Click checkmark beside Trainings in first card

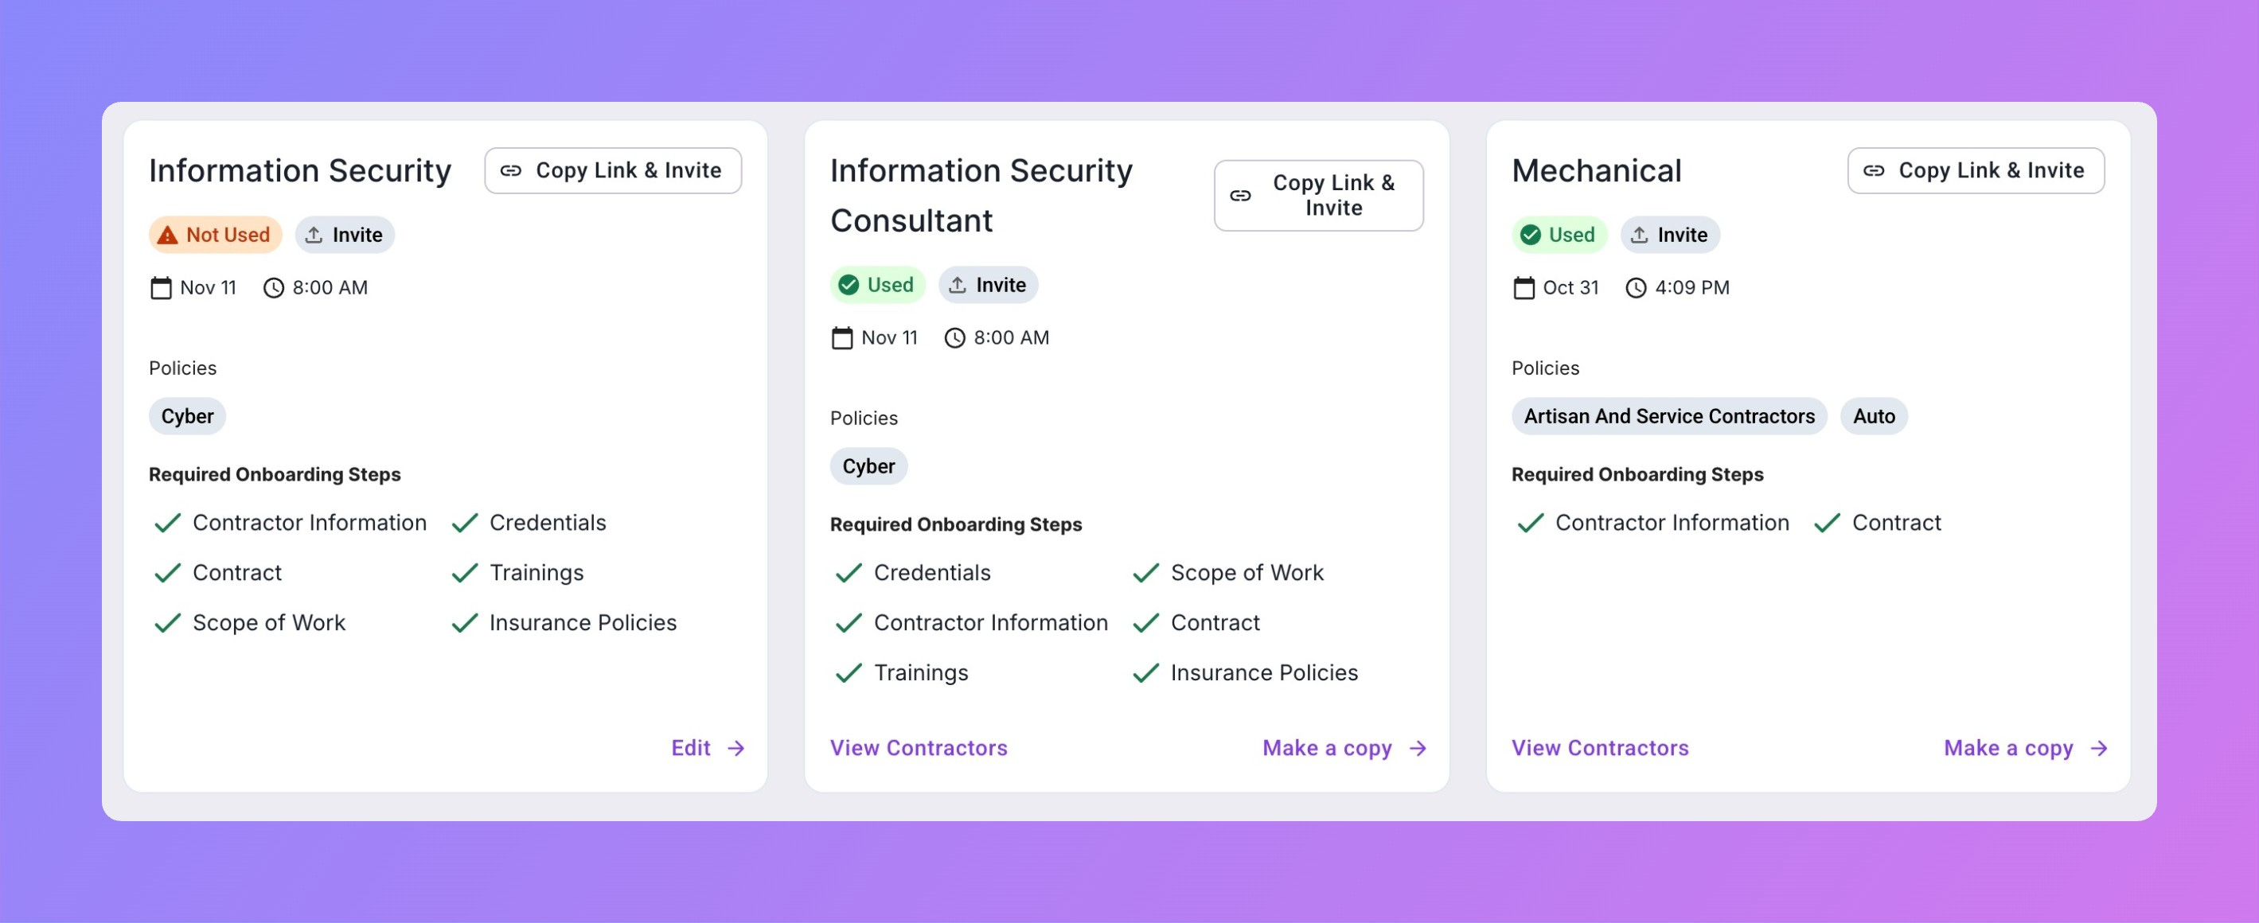(464, 573)
